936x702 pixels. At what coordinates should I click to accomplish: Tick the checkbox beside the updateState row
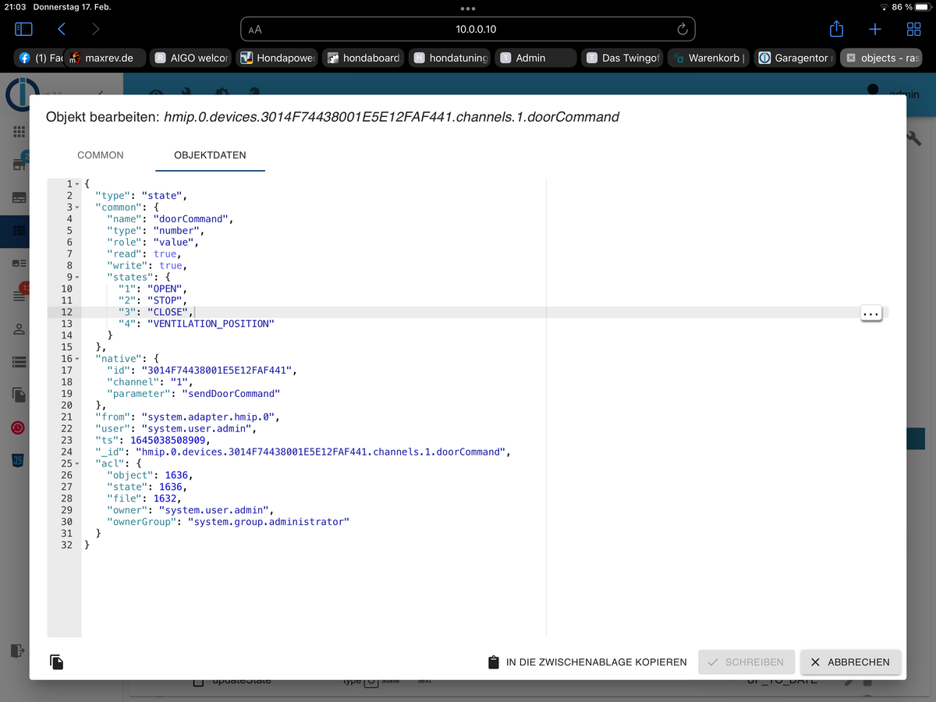click(x=198, y=682)
